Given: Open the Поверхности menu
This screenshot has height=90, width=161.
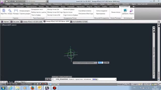Looking at the screenshot, I should 58,4.
